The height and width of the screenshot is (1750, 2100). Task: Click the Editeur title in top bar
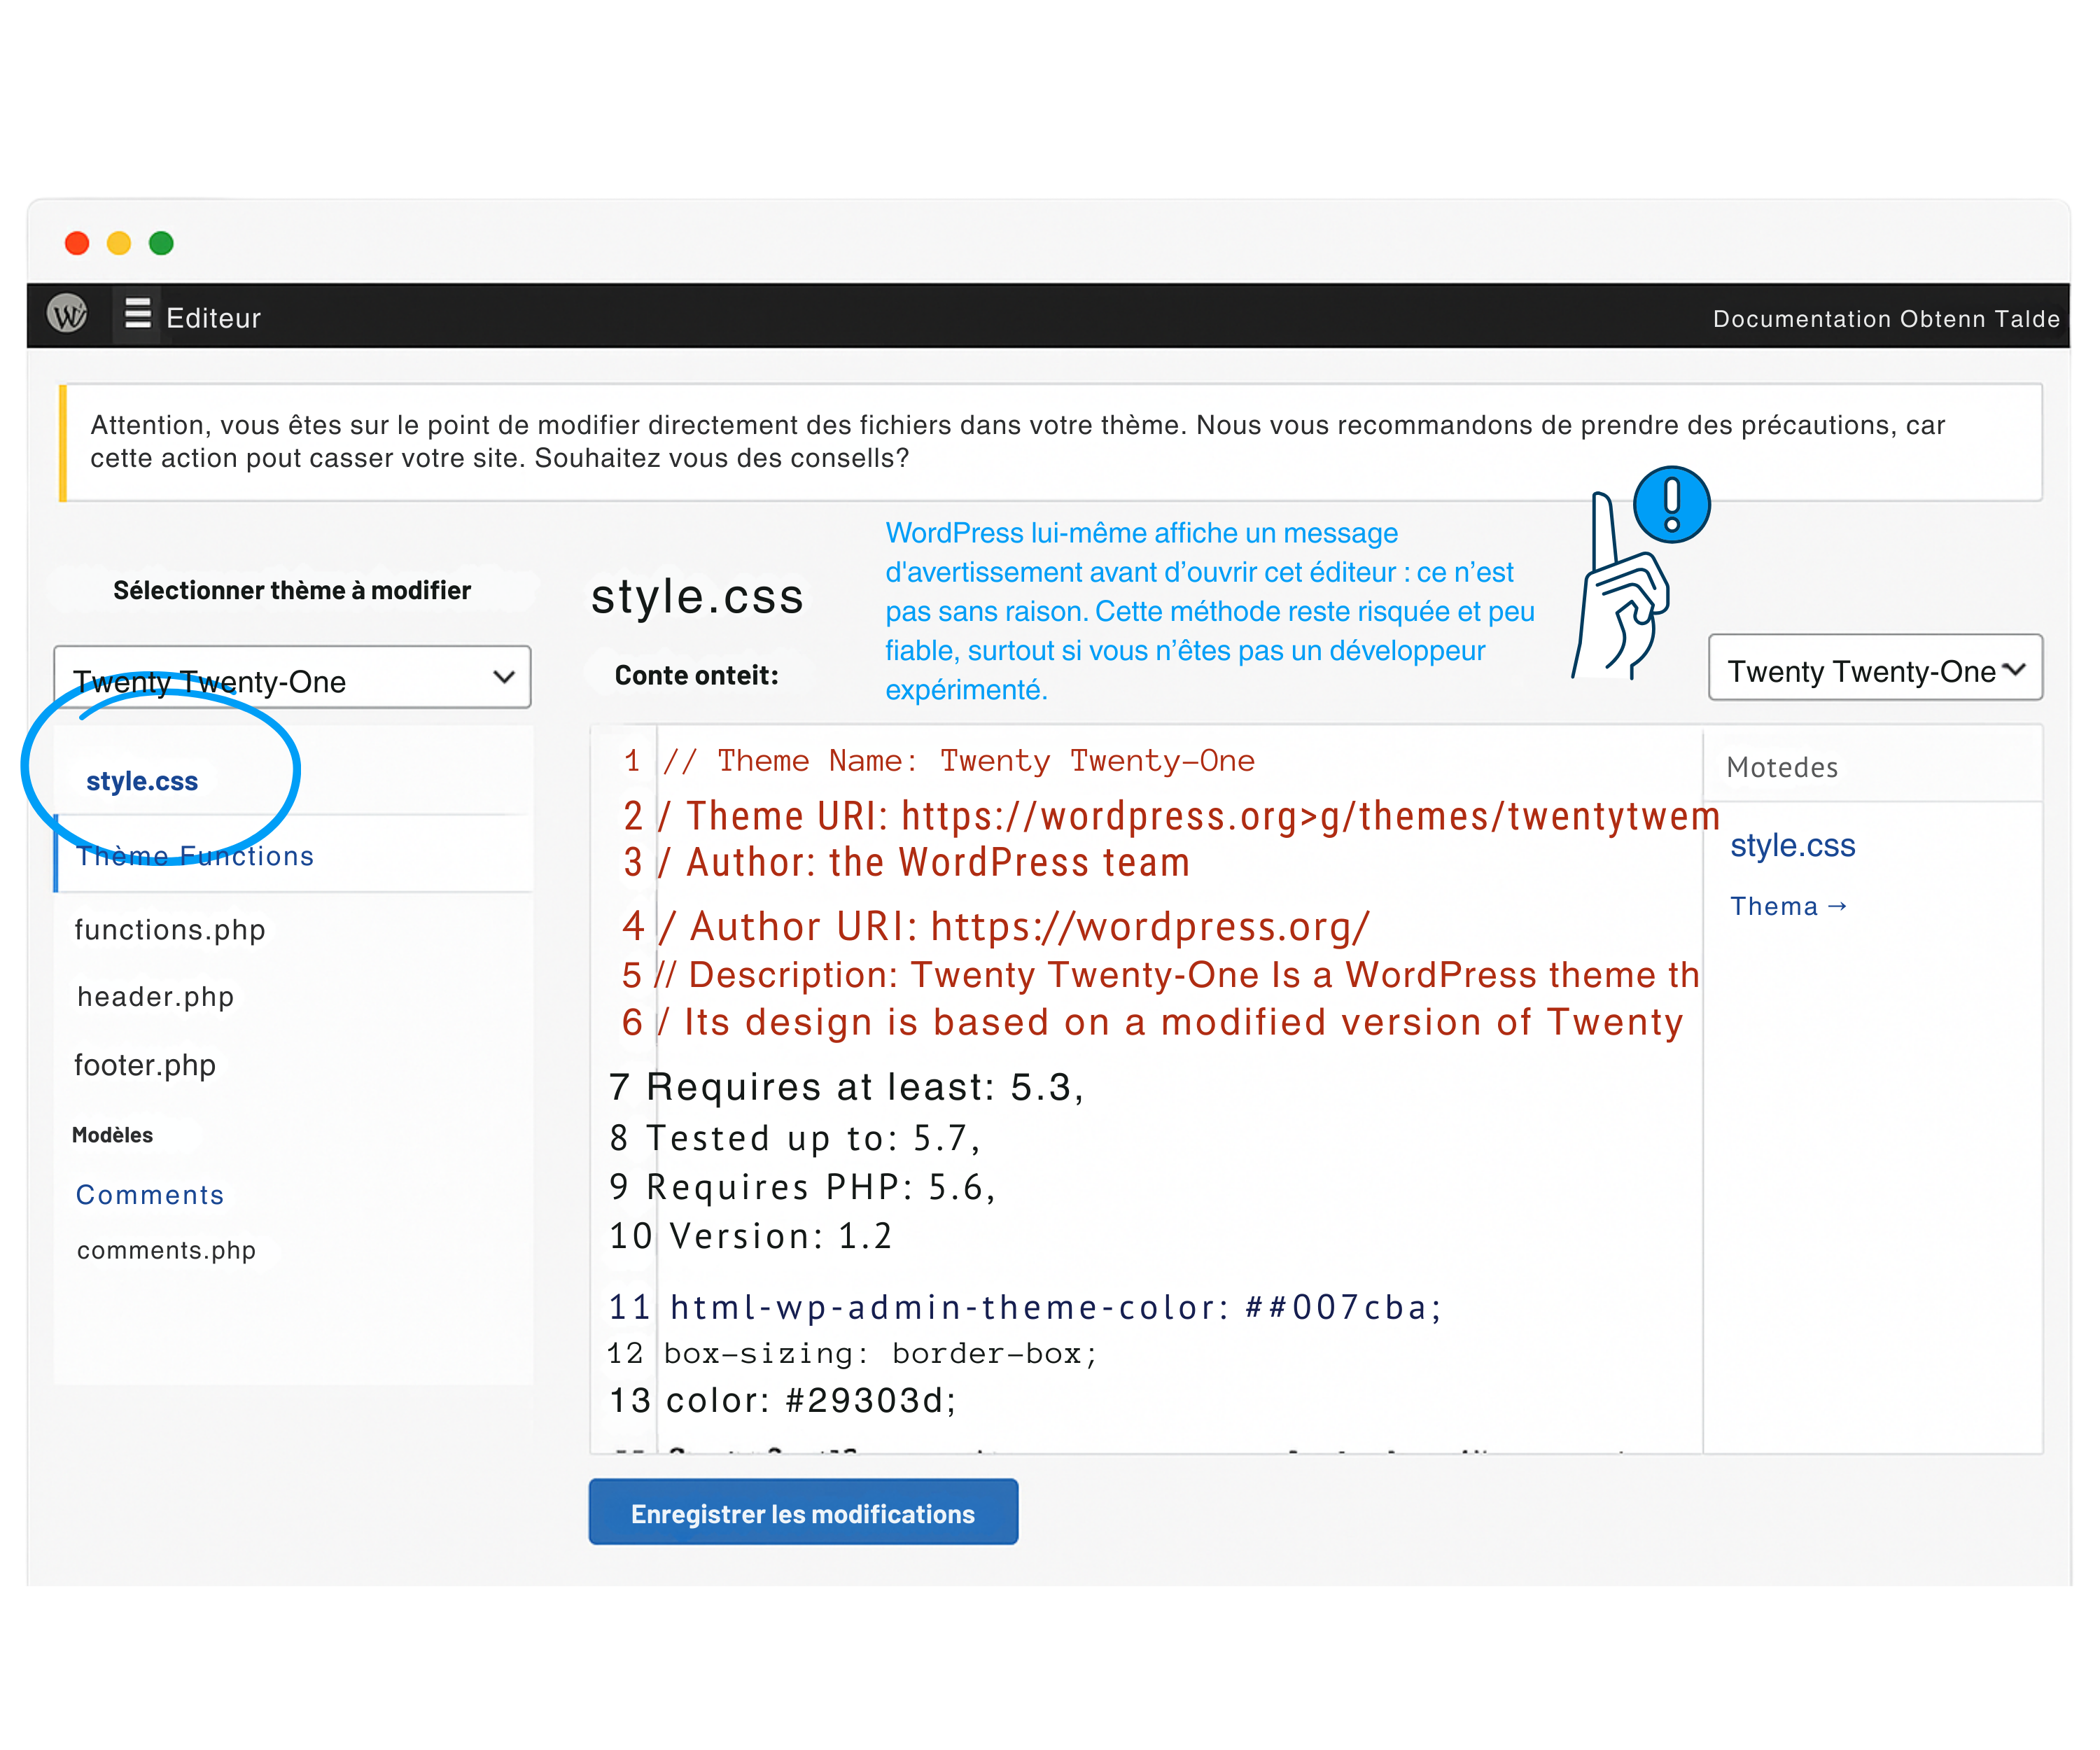(x=213, y=318)
